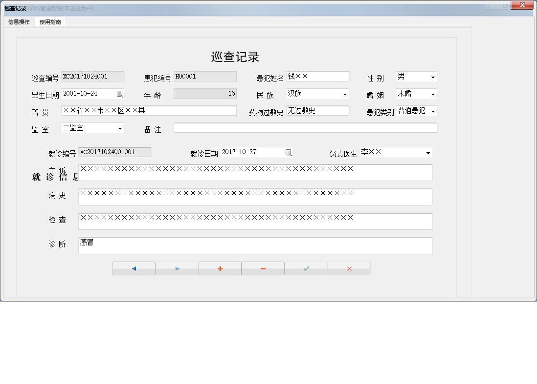Open the 信息操作 menu
The width and height of the screenshot is (537, 384).
18,21
